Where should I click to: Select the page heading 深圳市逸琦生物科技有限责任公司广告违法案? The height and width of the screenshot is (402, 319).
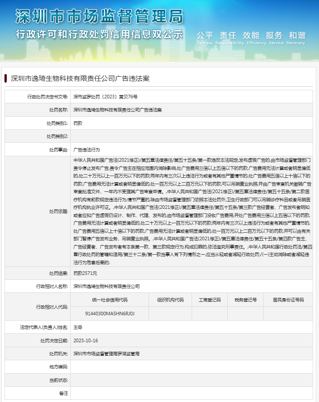(x=80, y=78)
